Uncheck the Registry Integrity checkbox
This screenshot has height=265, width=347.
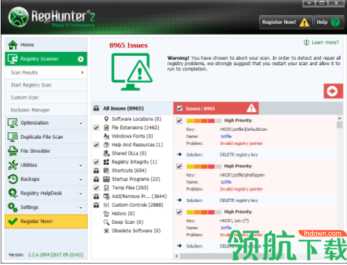pos(96,162)
